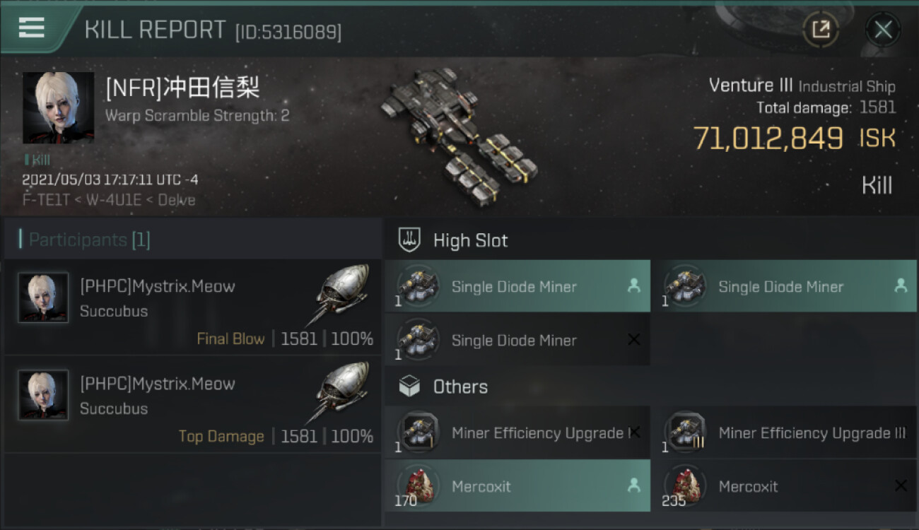Screen dimensions: 919x530
Task: Select the Mercoxit stack of 170
Action: 517,486
